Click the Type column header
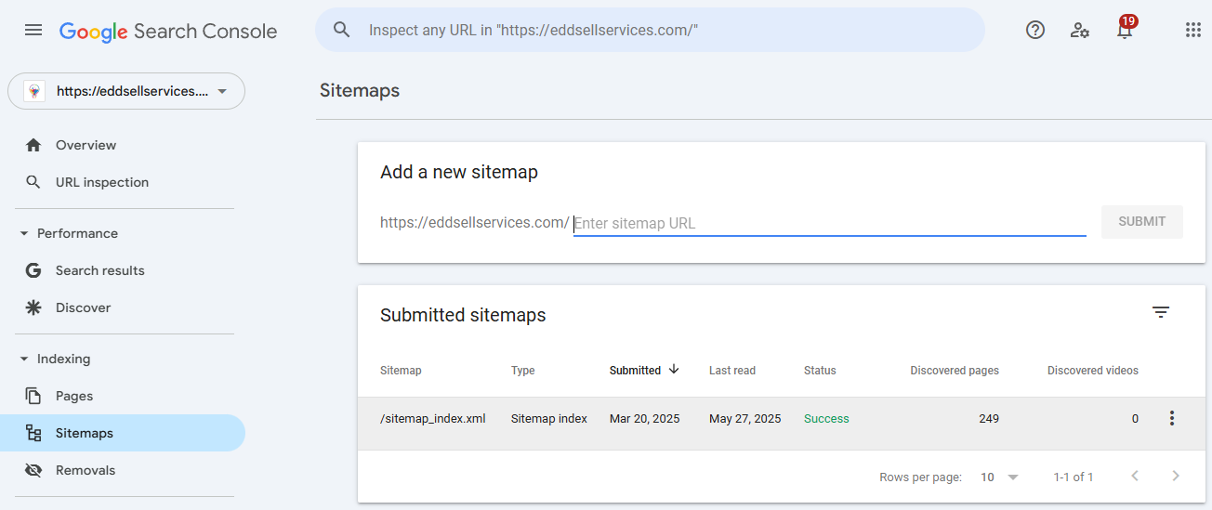1212x510 pixels. (x=523, y=370)
